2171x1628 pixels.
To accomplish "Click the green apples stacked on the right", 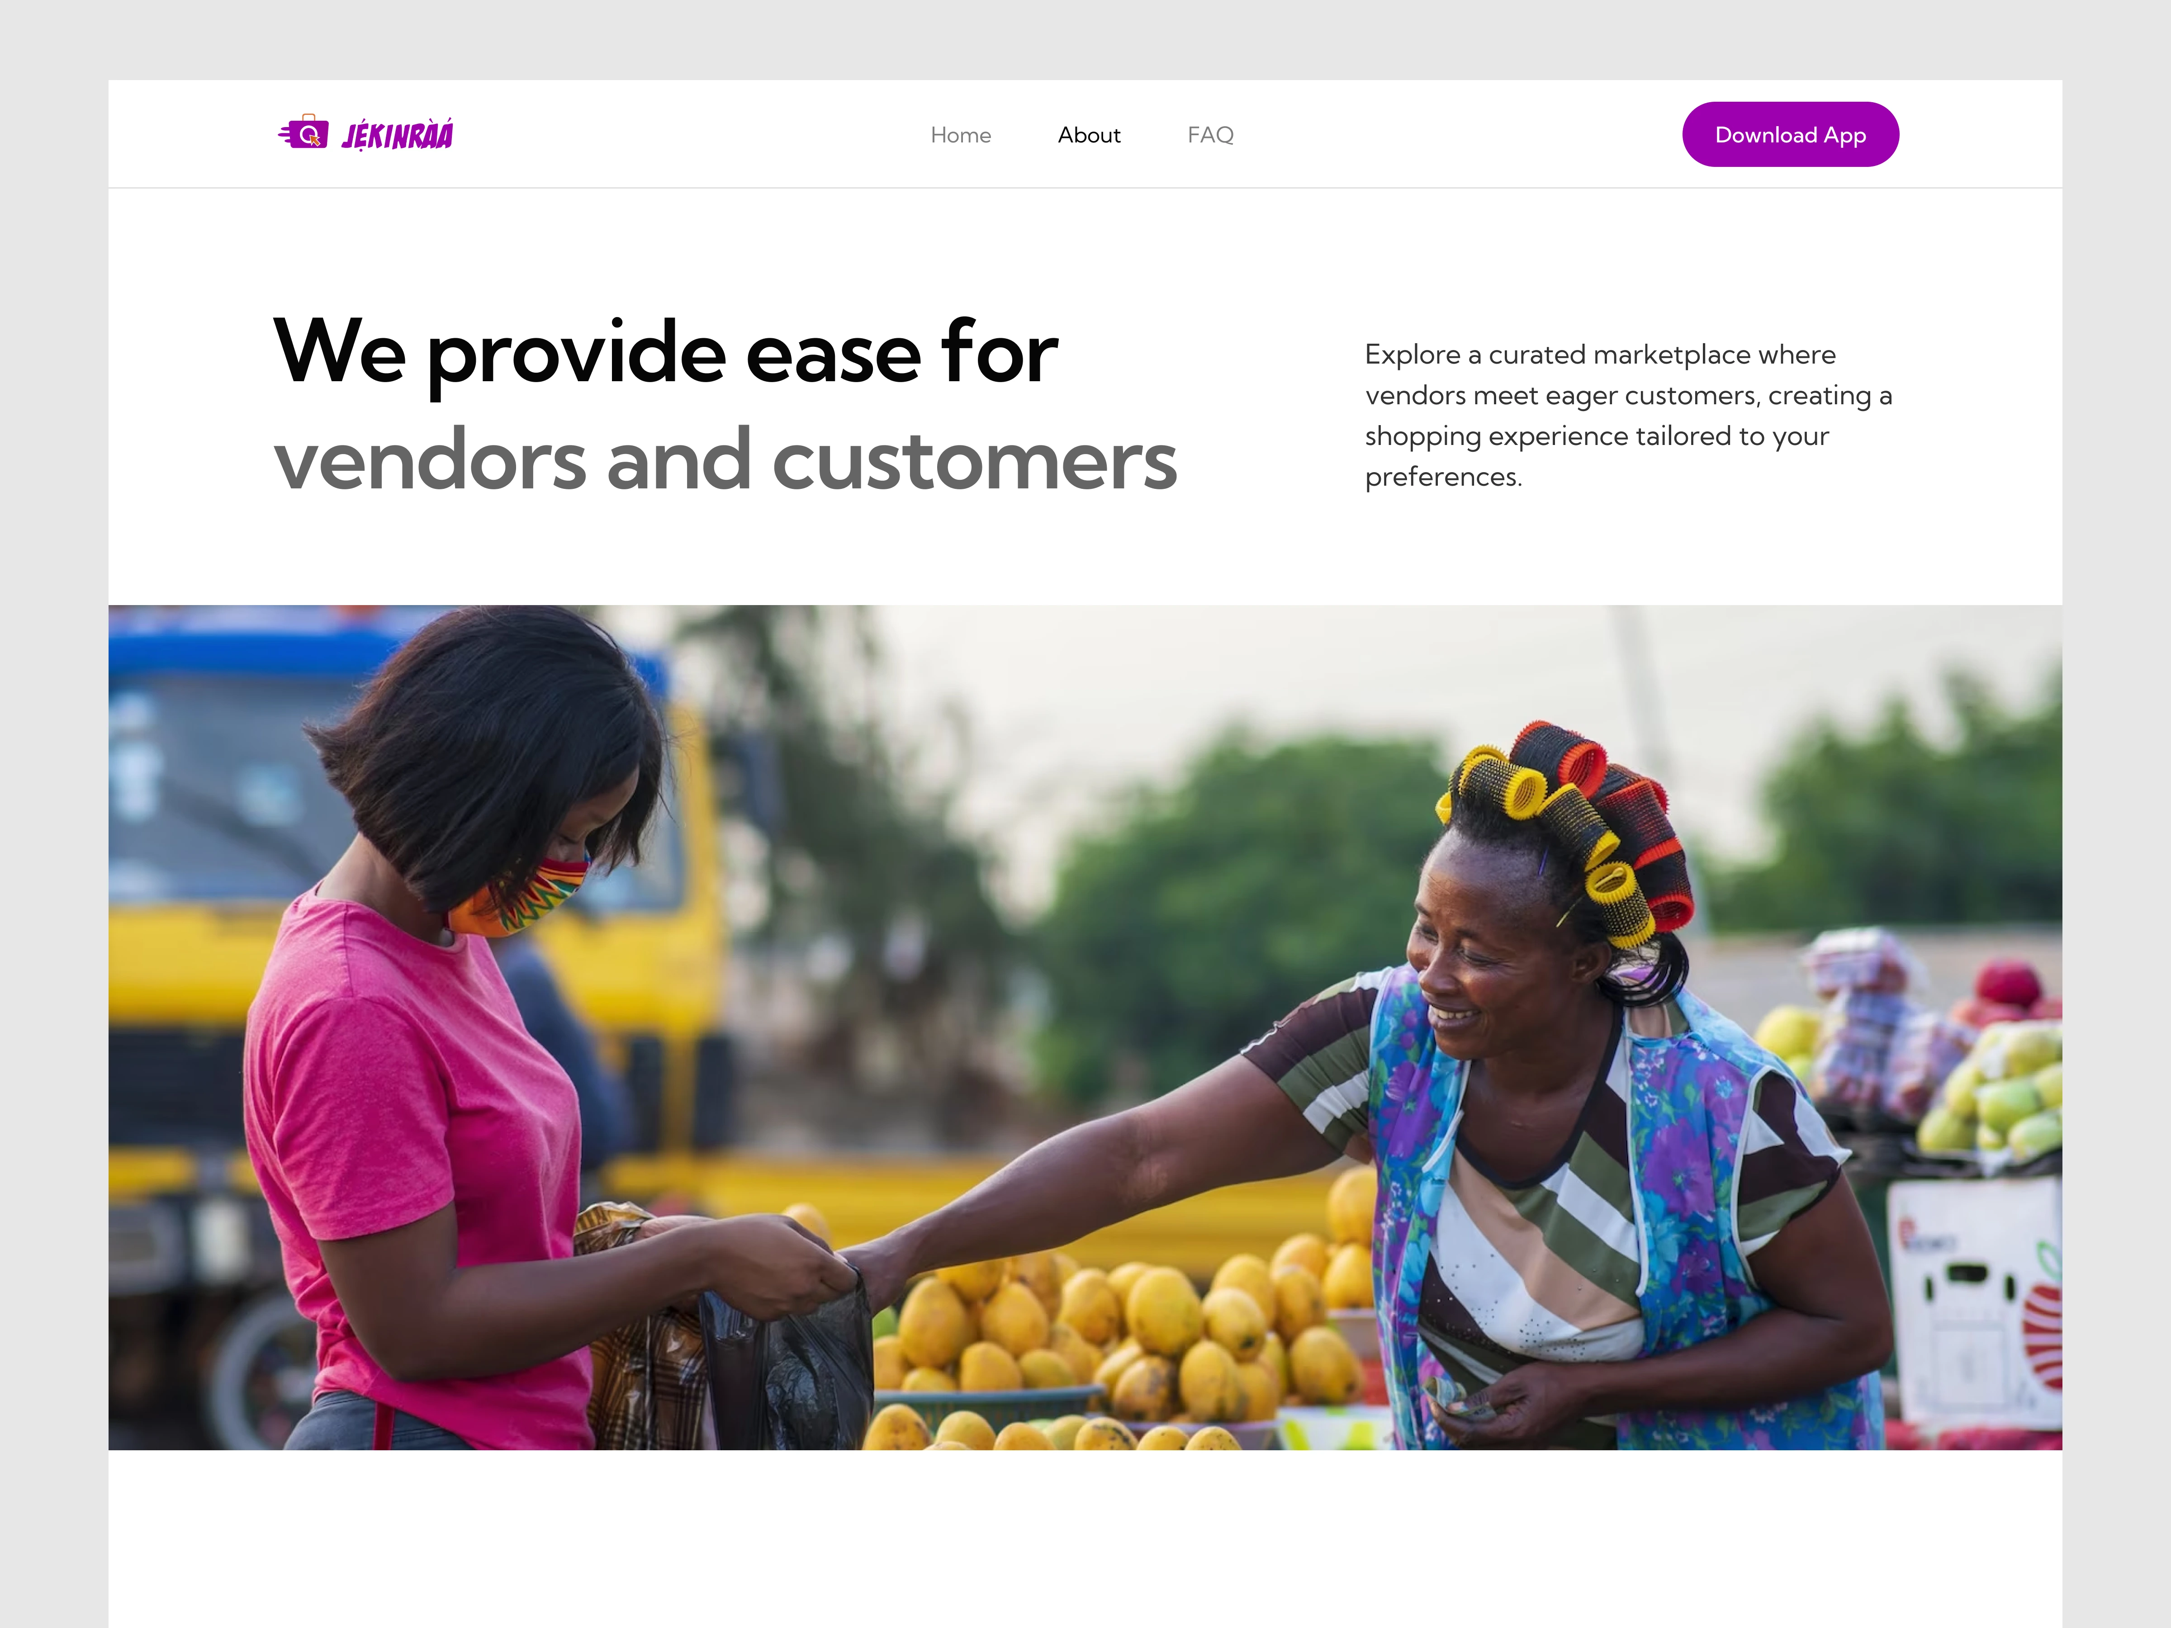I will pyautogui.click(x=1992, y=1089).
